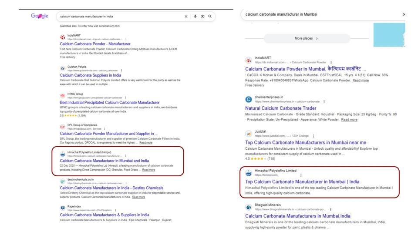Open Calcium Carbonate Manufacturers & Suppliers in India
This screenshot has width=418, height=235.
(104, 215)
